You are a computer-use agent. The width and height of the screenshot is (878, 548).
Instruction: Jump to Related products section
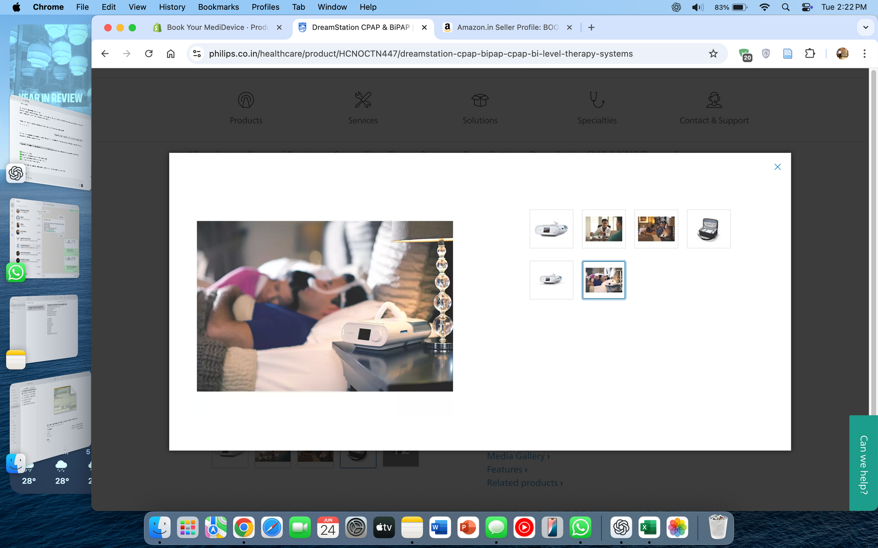525,483
